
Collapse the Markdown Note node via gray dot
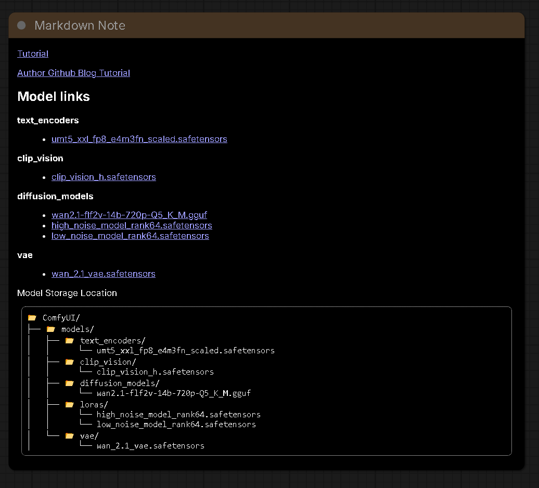(21, 25)
